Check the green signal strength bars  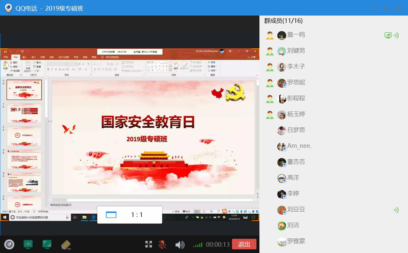pyautogui.click(x=198, y=245)
